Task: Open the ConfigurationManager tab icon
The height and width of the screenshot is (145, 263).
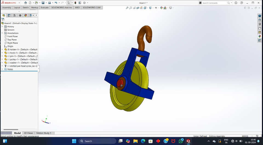Action: click(15, 15)
